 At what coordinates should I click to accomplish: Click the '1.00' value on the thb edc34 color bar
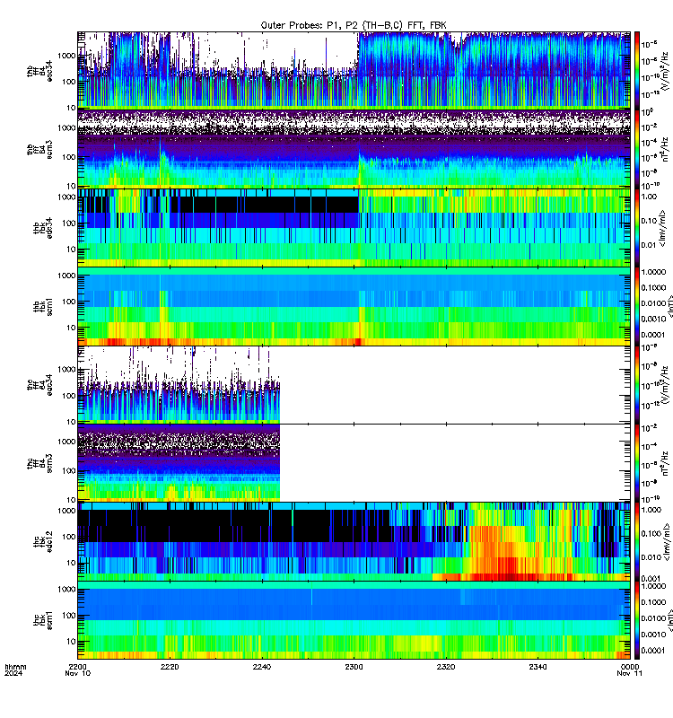649,197
